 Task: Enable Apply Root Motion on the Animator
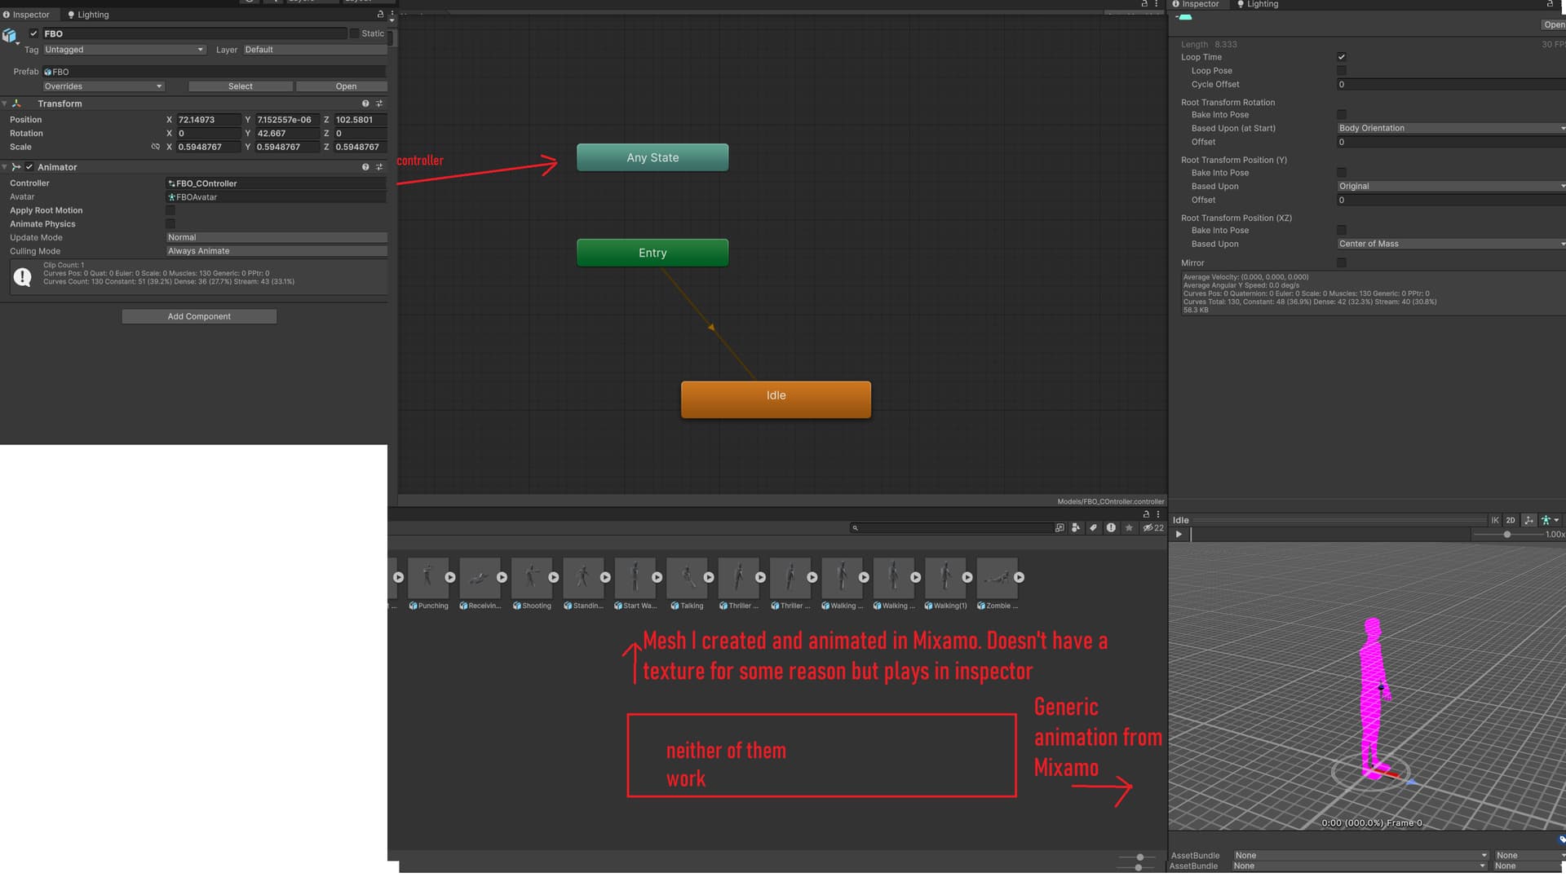pyautogui.click(x=170, y=210)
